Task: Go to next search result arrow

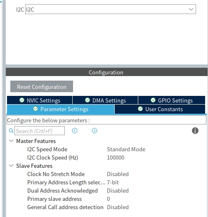Action: (95, 131)
